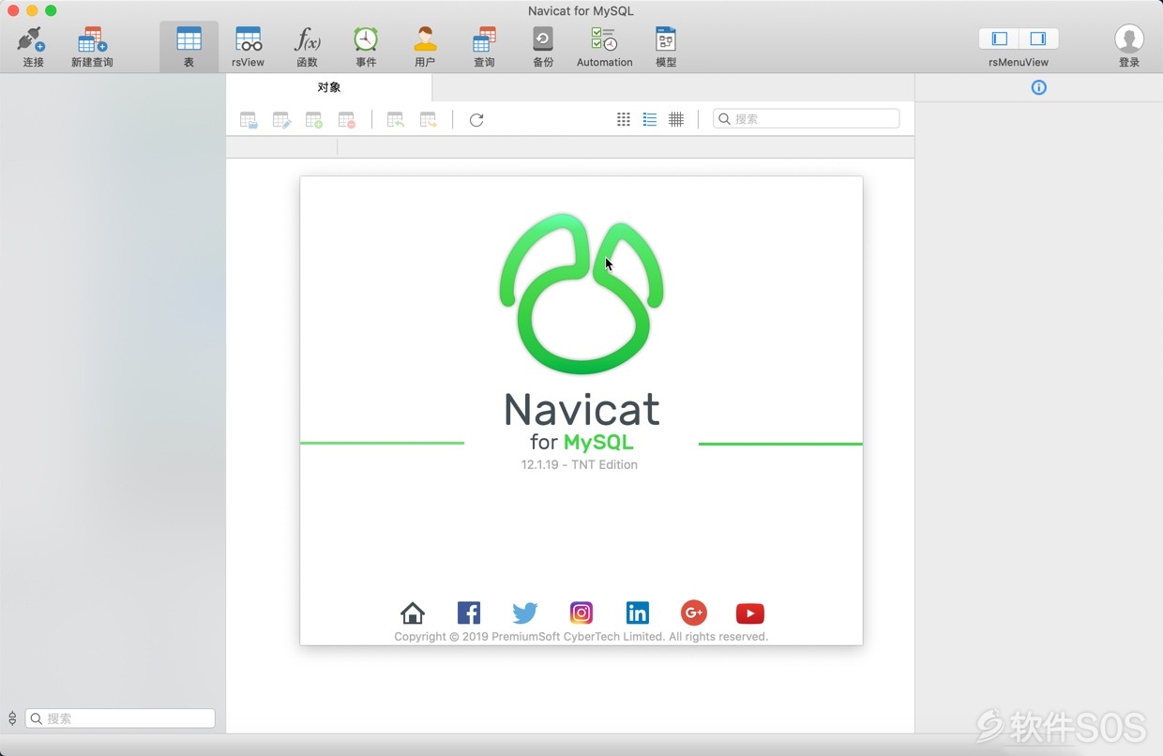The width and height of the screenshot is (1163, 756).
Task: Select the 表 (Table) toolbar icon
Action: [x=189, y=39]
